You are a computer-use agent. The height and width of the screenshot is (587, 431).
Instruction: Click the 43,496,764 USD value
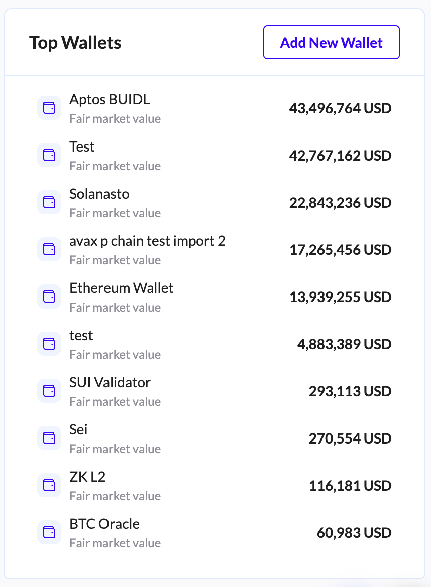coord(340,108)
